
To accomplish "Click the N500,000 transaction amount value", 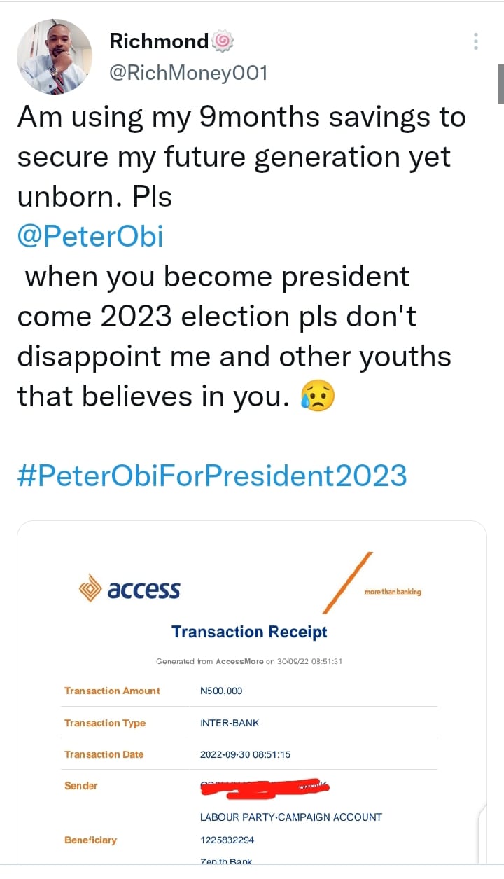I will 221,691.
